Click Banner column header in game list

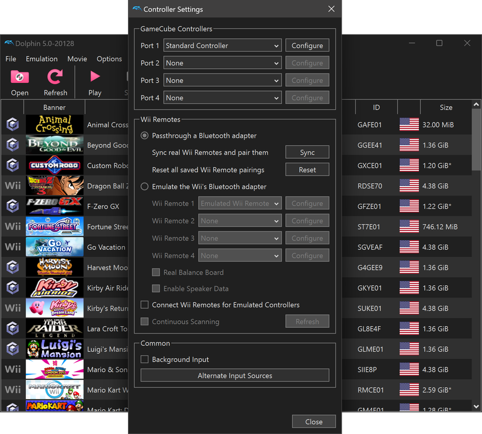coord(54,107)
